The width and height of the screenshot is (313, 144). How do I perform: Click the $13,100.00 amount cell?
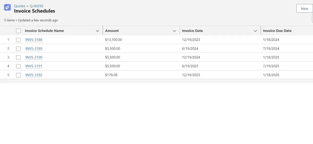[x=113, y=40]
